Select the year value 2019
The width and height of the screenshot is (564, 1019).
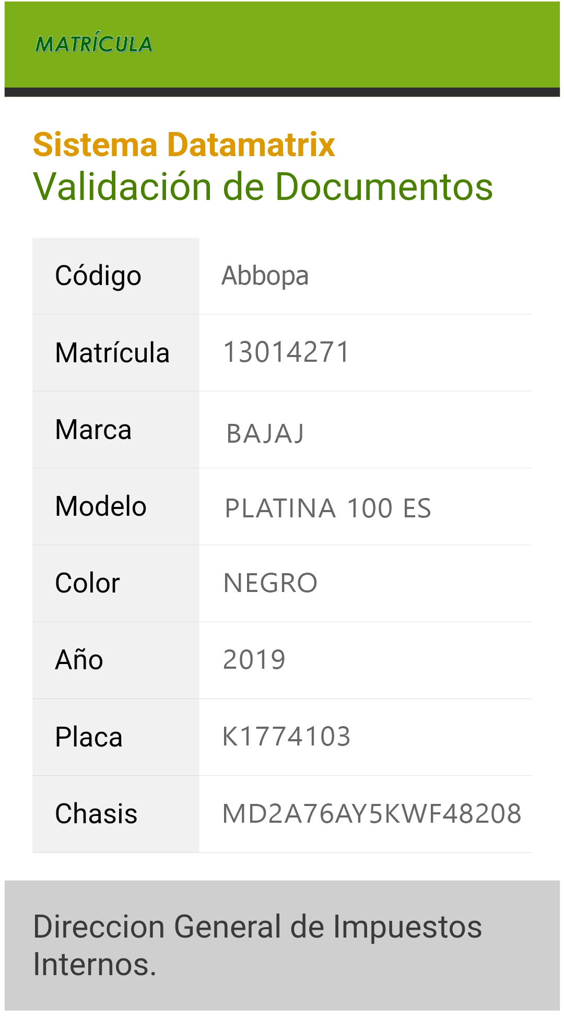[x=254, y=660]
